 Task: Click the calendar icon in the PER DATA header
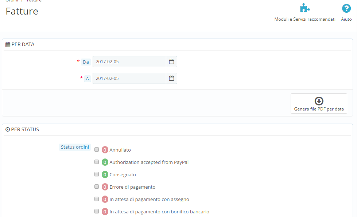(x=7, y=44)
